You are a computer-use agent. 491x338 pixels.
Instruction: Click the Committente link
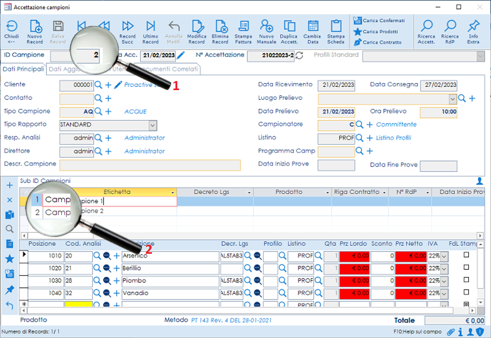point(396,125)
